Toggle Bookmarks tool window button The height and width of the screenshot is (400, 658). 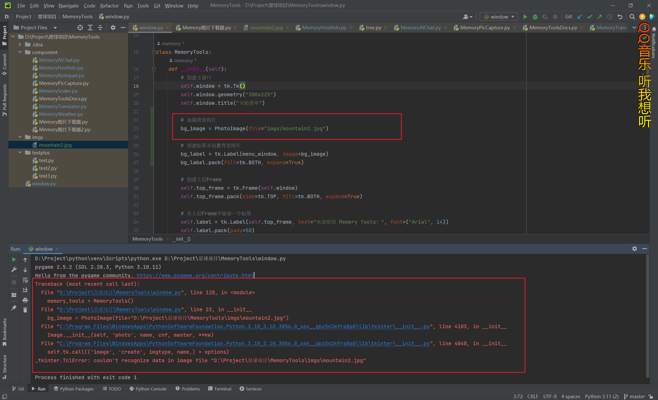pyautogui.click(x=4, y=332)
